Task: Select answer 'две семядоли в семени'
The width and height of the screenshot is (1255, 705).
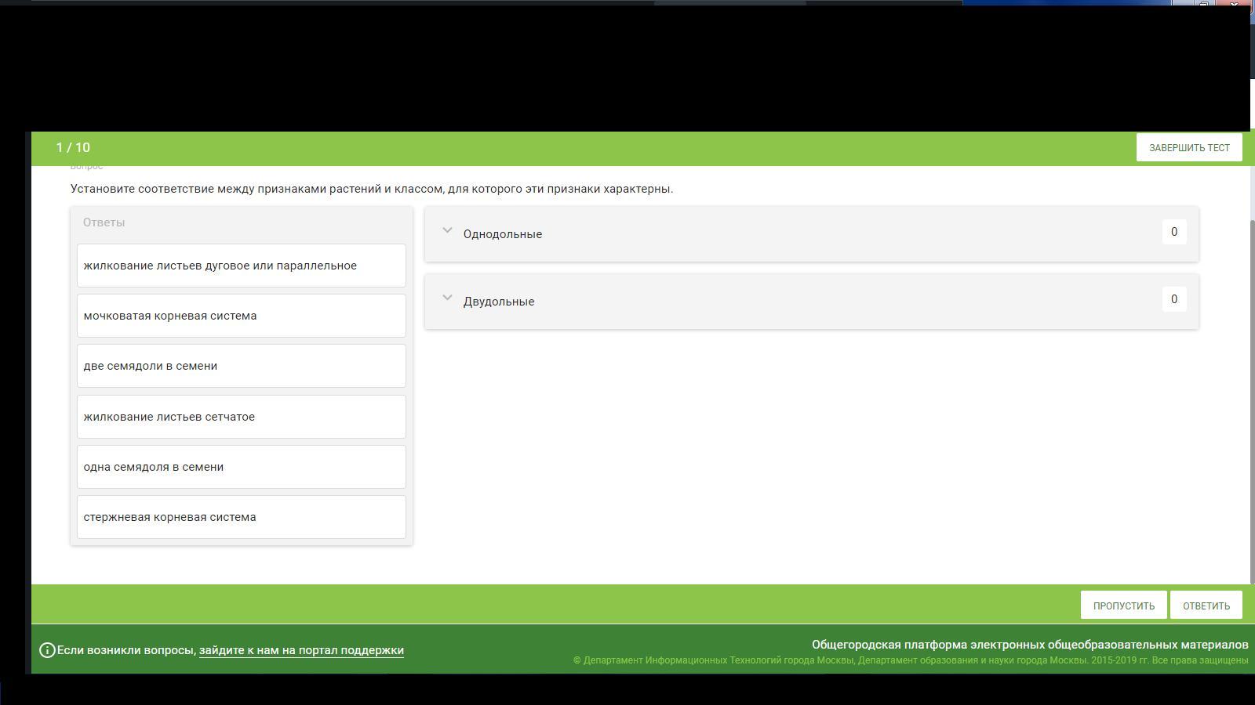Action: coord(242,366)
